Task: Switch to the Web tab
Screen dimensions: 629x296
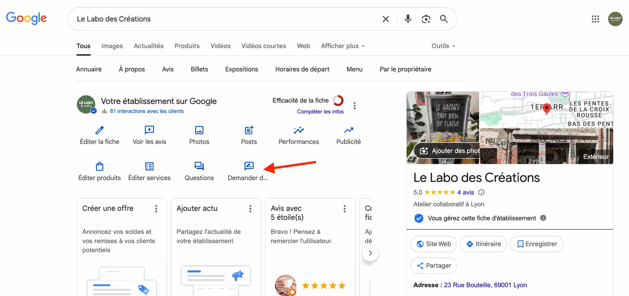Action: pyautogui.click(x=303, y=46)
